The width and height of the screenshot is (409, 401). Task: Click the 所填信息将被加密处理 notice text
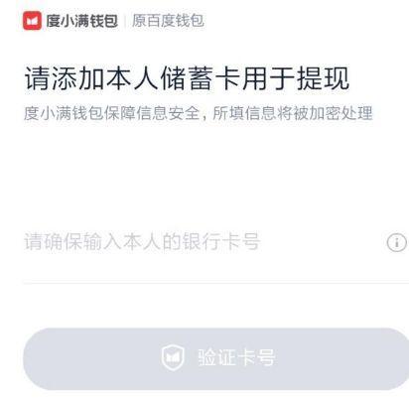tap(293, 113)
